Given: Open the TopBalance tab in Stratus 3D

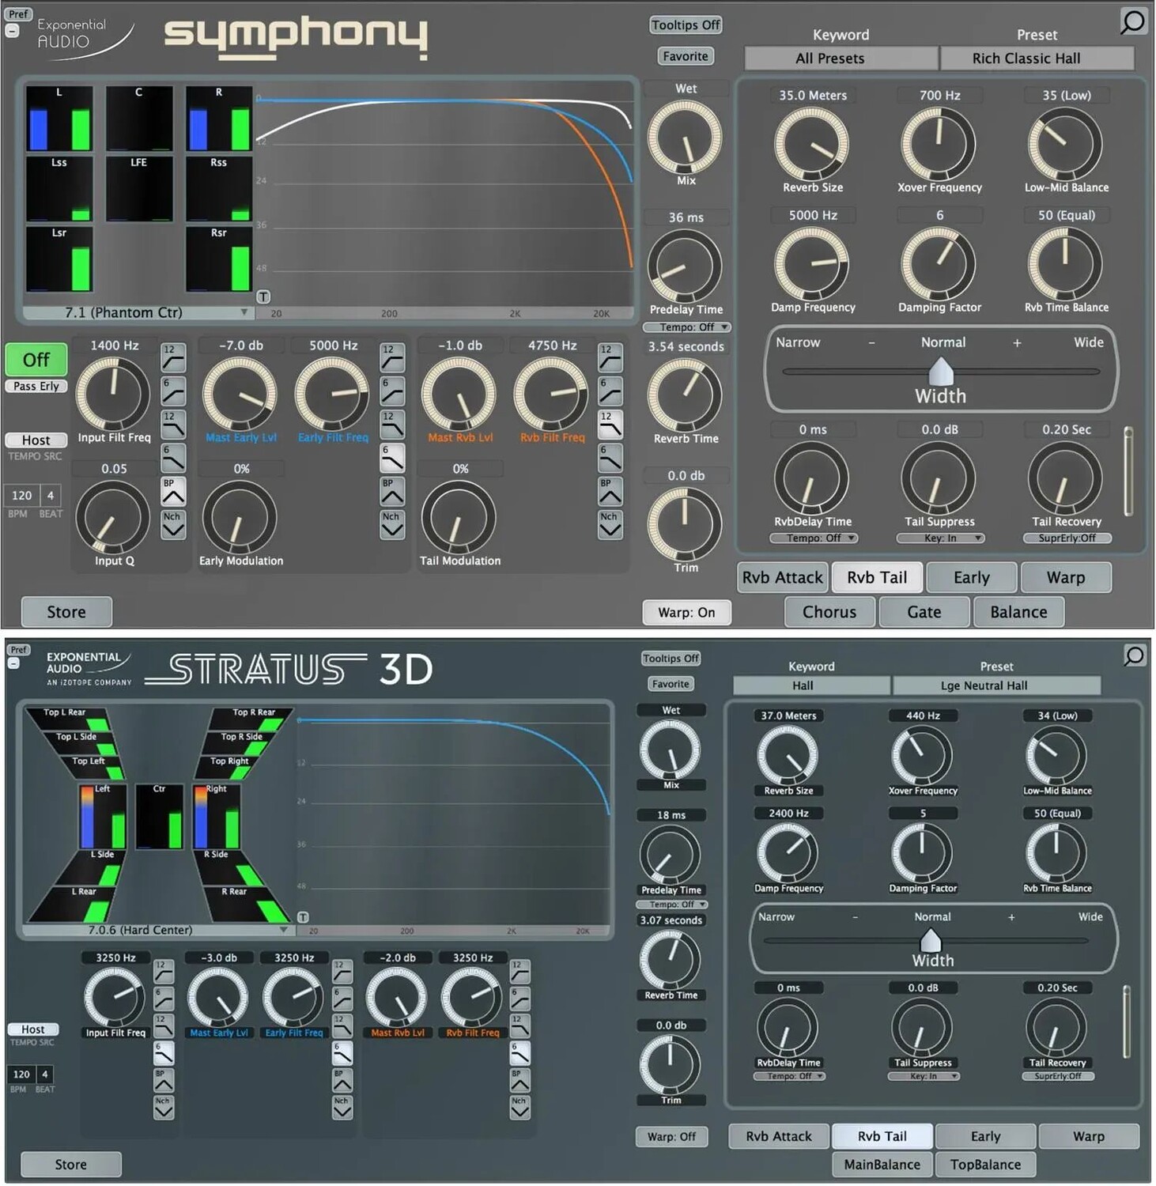Looking at the screenshot, I should click(x=985, y=1165).
